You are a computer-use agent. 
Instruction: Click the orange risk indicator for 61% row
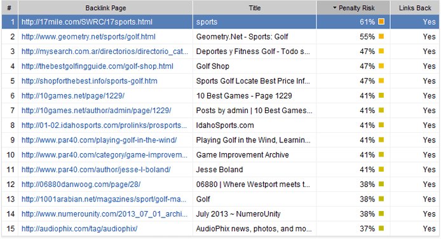(381, 22)
